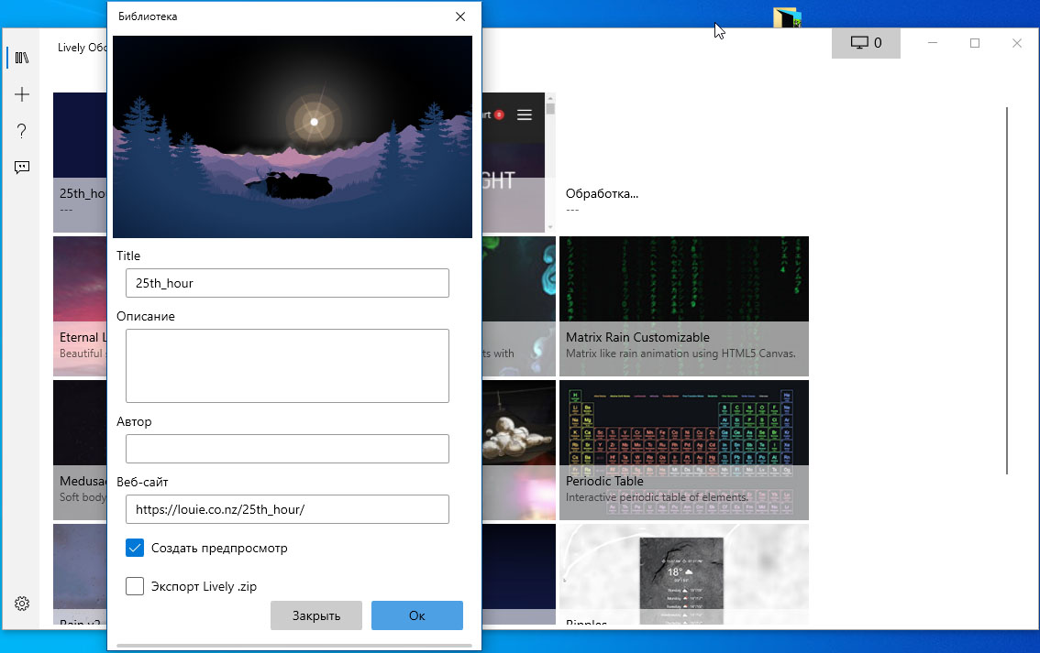Open the Settings gear icon in Lively
Image resolution: width=1040 pixels, height=653 pixels.
click(22, 604)
